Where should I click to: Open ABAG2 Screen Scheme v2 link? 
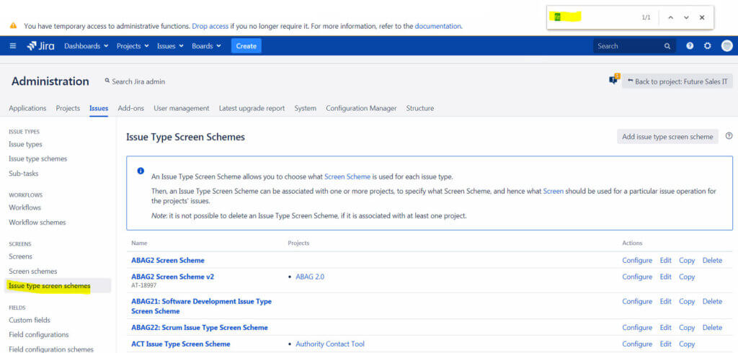[173, 277]
